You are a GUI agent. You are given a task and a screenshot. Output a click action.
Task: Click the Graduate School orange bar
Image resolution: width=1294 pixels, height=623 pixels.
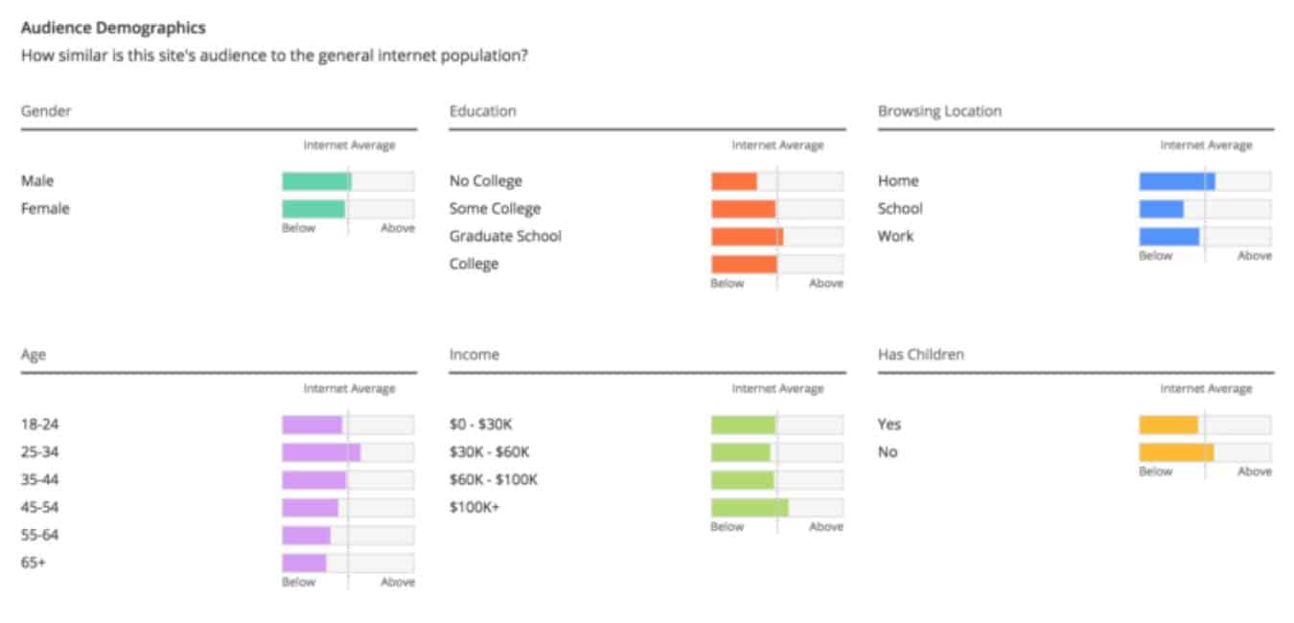747,237
